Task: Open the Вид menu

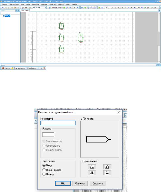Action: tap(22, 4)
